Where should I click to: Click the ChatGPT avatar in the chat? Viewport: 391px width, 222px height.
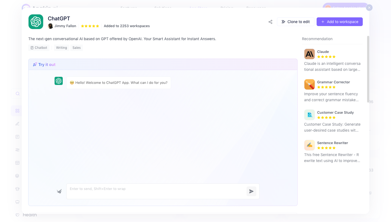coord(59,81)
